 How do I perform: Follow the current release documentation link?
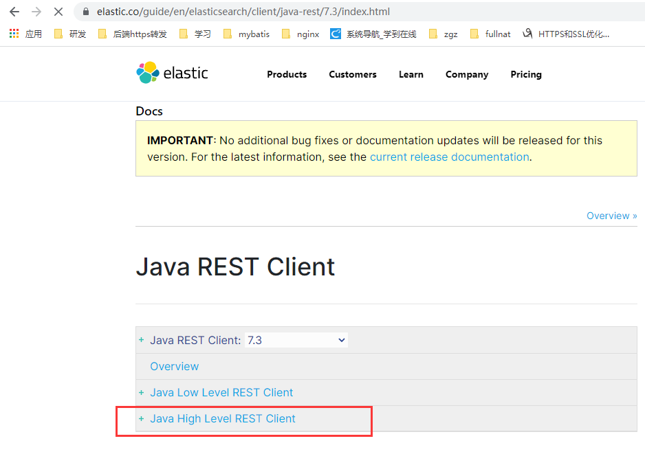click(449, 157)
